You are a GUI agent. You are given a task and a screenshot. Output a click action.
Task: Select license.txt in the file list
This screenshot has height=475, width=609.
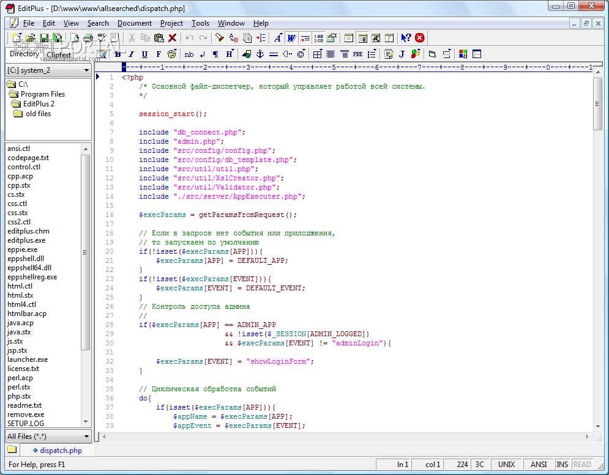23,369
